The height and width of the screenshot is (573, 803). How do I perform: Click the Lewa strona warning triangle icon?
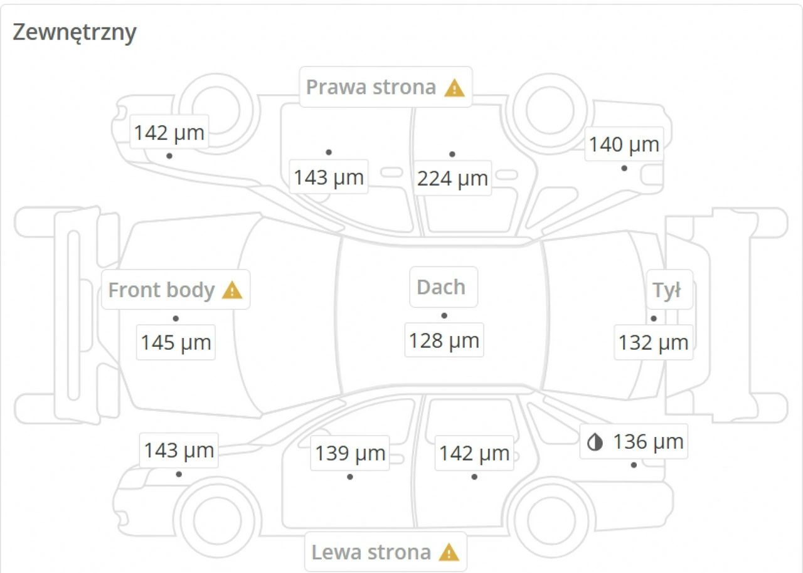click(449, 552)
